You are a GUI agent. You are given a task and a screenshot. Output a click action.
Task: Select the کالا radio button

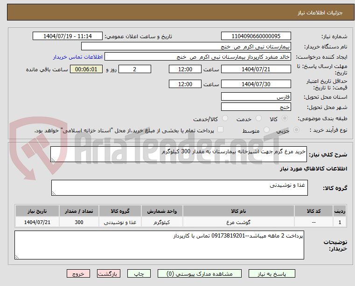tap(285, 118)
